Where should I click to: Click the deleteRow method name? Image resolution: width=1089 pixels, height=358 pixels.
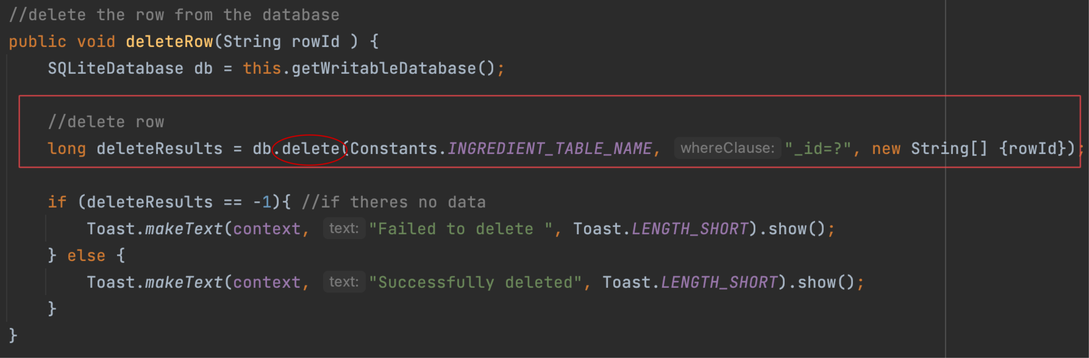(169, 41)
